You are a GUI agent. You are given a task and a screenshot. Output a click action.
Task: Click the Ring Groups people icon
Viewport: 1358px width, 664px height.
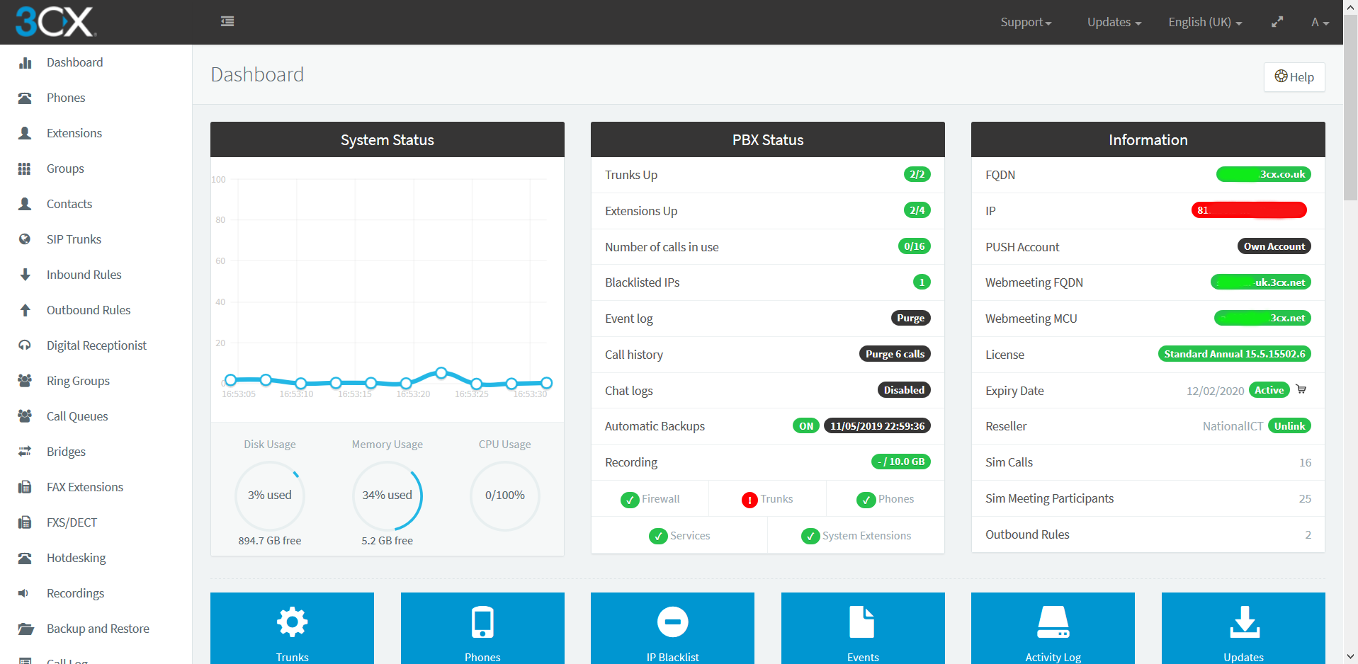click(25, 381)
